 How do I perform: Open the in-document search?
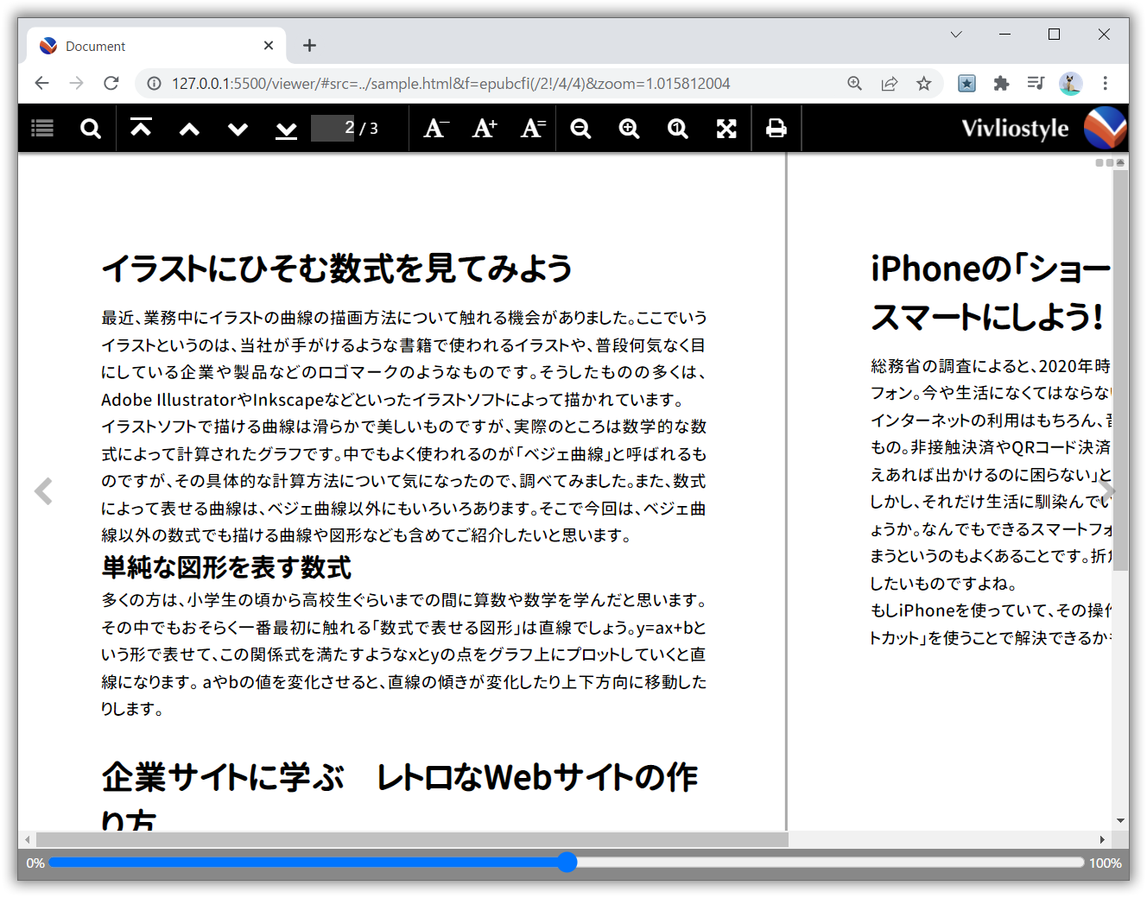90,128
